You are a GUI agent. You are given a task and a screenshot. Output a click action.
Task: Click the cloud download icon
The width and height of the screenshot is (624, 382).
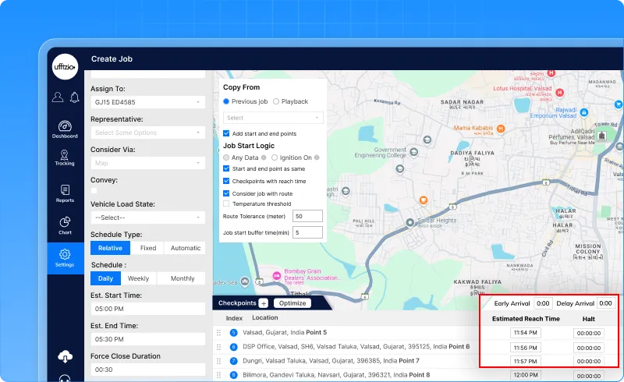coord(65,356)
